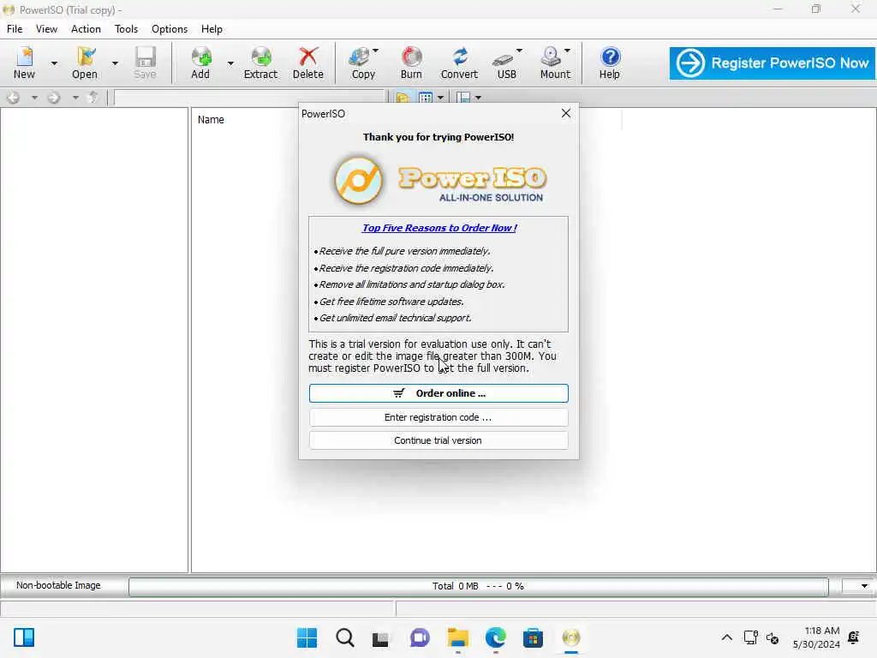Click the Save toolbar icon
Viewport: 877px width, 658px height.
coord(145,63)
